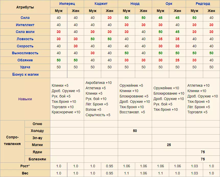Click Каджит skill Акробатика +10

[99, 83]
